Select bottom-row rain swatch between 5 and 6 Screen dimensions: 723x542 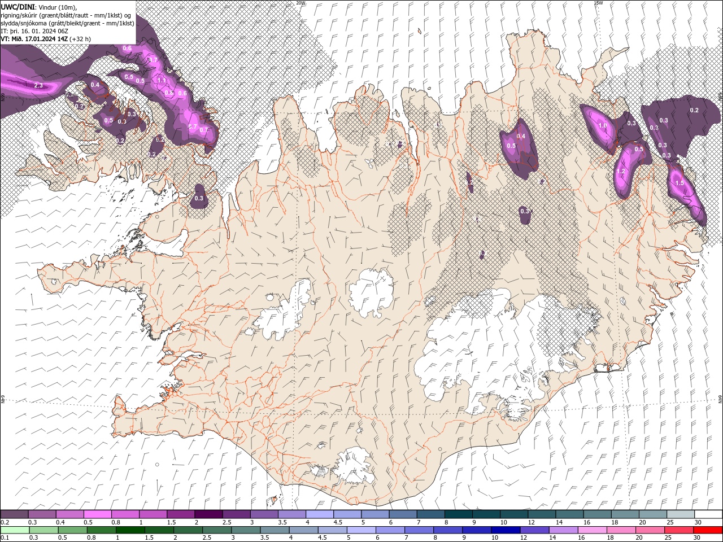(x=361, y=530)
